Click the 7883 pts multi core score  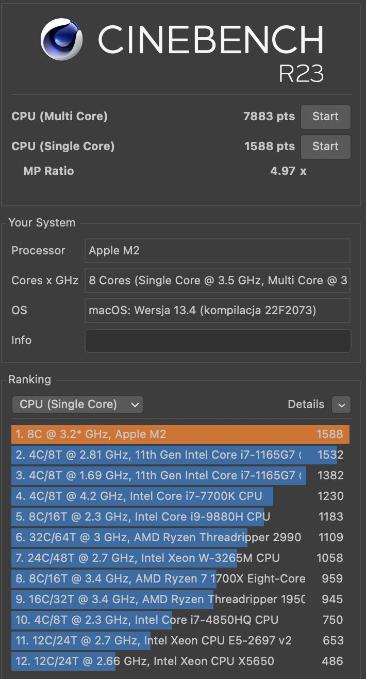269,117
